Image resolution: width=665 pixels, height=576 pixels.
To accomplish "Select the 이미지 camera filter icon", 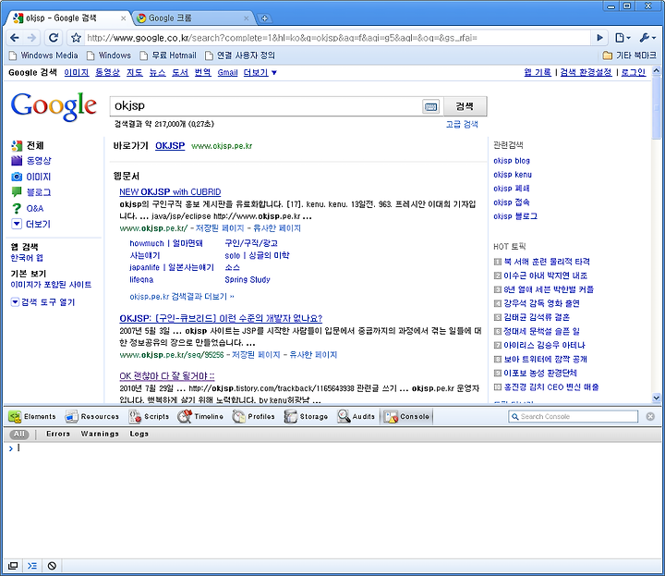I will click(x=17, y=177).
